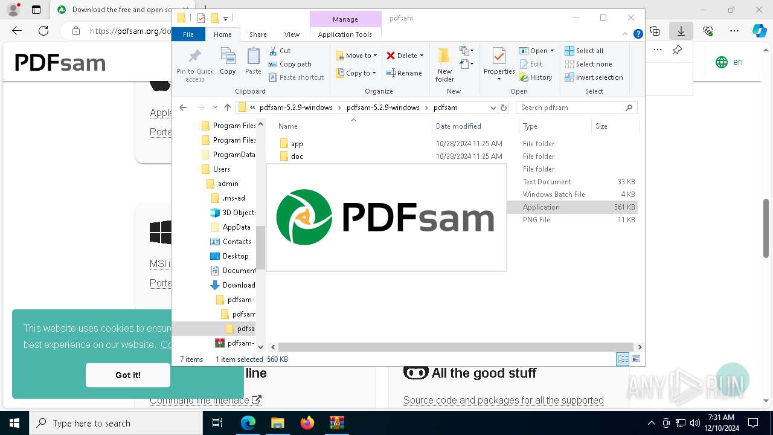
Task: Show file History
Action: (536, 77)
